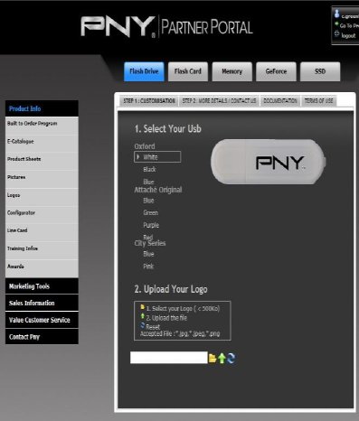
Task: Click the '1. Select Your Usb' heading
Action: pos(167,129)
